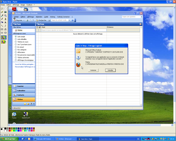
Task: Pick the Eraser tool in Paint toolbox
Action: click(x=2, y=12)
